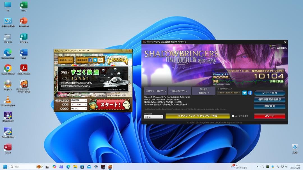The image size is (303, 170).
Task: Open the 表示言語 language dropdown showing 日本語
Action: pos(153,117)
